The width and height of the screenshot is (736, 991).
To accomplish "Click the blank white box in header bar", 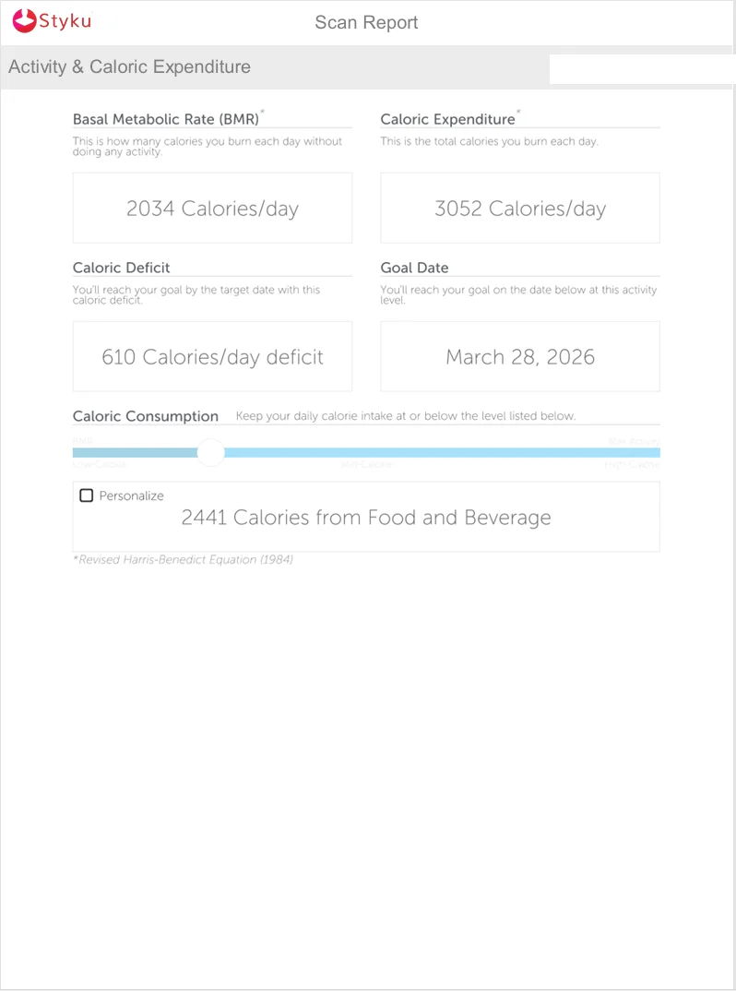I will pos(643,69).
